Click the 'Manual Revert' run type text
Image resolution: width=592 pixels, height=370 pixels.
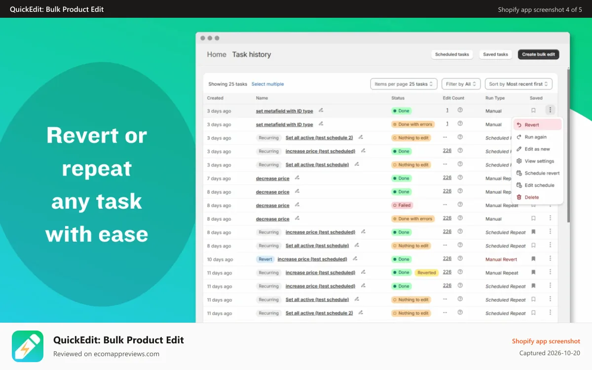(501, 259)
